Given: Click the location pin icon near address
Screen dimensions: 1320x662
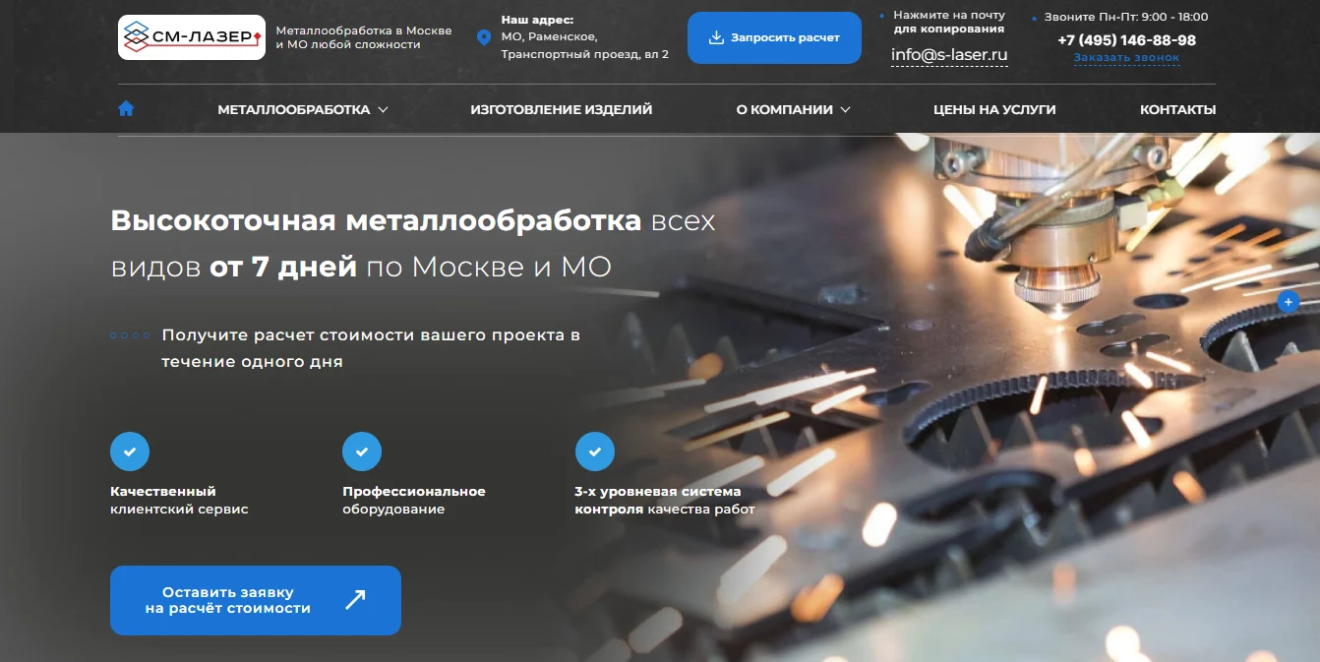Looking at the screenshot, I should click(483, 37).
